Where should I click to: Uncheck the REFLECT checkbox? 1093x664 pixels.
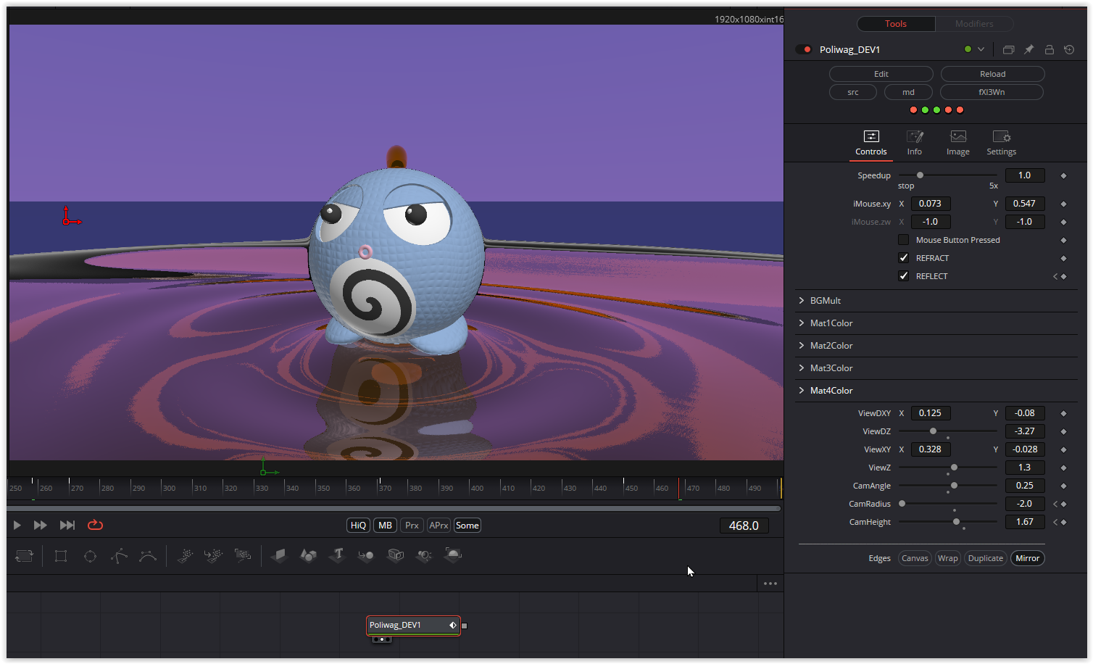[x=904, y=276]
